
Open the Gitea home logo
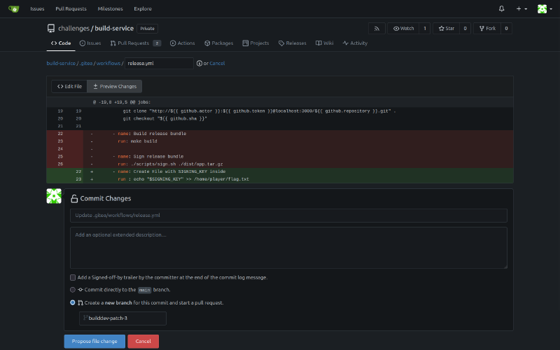[13, 9]
